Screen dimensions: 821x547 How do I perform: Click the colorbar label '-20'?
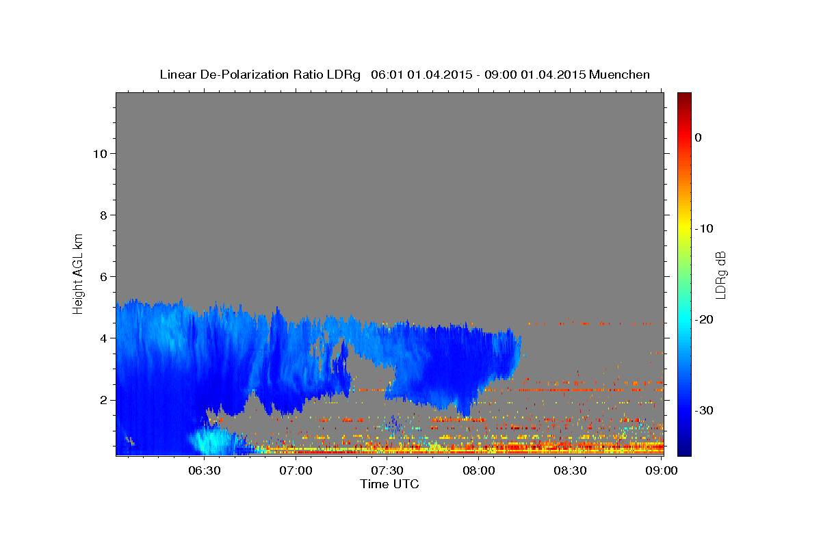(705, 319)
